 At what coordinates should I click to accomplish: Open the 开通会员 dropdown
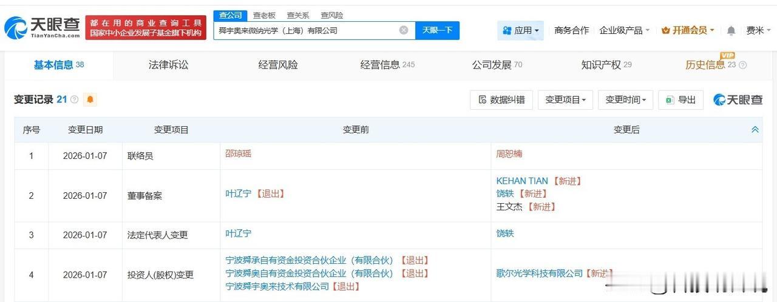[x=688, y=30]
